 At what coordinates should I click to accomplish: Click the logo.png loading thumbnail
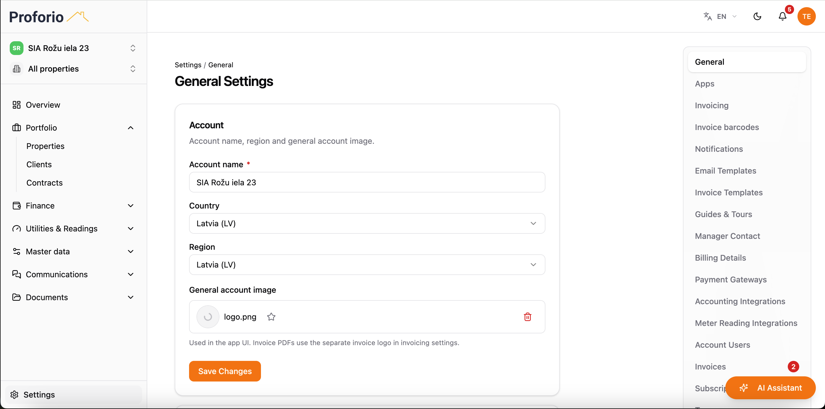point(208,317)
